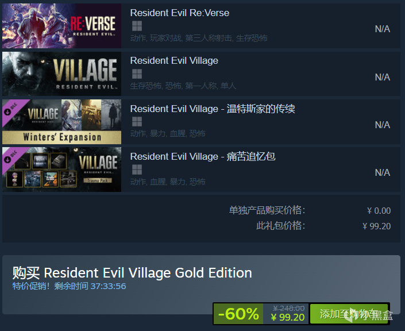Click the -60% discount badge

pyautogui.click(x=238, y=314)
